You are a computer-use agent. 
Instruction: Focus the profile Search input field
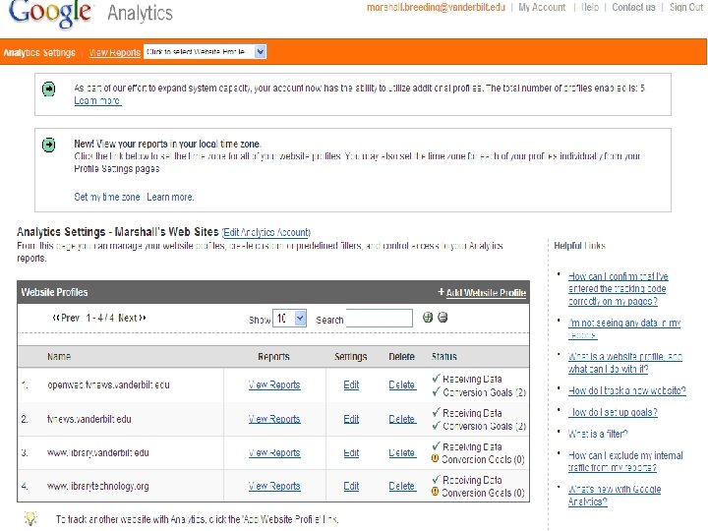tap(380, 318)
